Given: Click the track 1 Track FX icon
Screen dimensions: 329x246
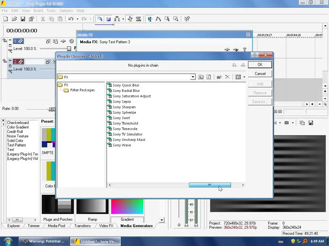Looking at the screenshot, I should click(63, 41).
